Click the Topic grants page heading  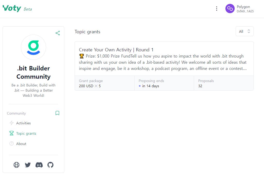pos(87,32)
